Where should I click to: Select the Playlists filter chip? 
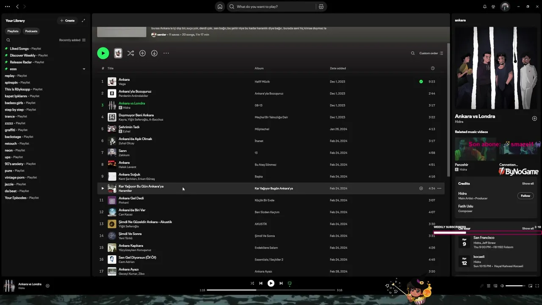click(13, 31)
